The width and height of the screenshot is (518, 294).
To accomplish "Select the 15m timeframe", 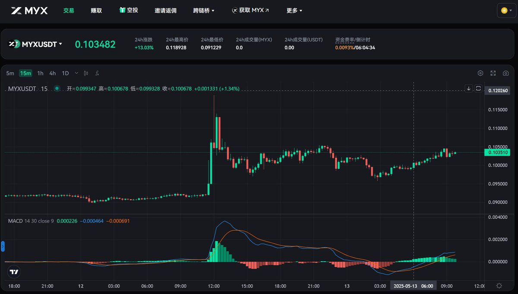I will (x=25, y=73).
